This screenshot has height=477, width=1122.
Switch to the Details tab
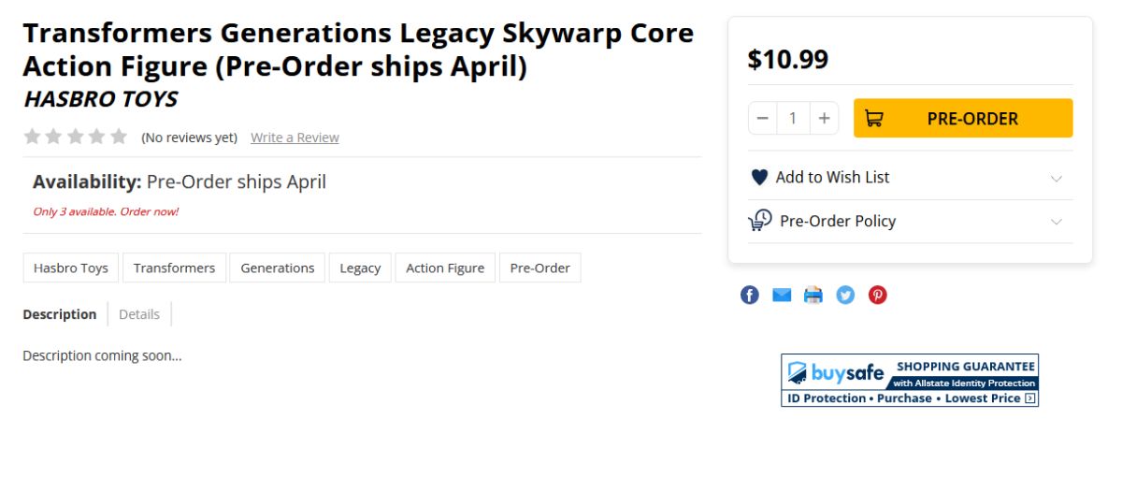[x=139, y=314]
